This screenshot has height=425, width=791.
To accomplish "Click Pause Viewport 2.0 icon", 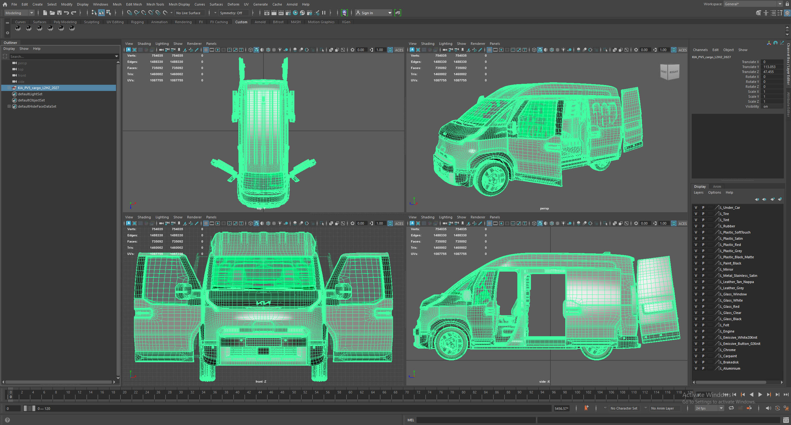I will click(x=324, y=13).
